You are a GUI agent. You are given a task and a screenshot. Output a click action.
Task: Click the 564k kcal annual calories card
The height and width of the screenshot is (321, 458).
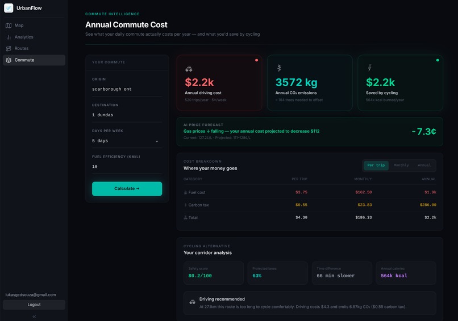pyautogui.click(x=406, y=273)
